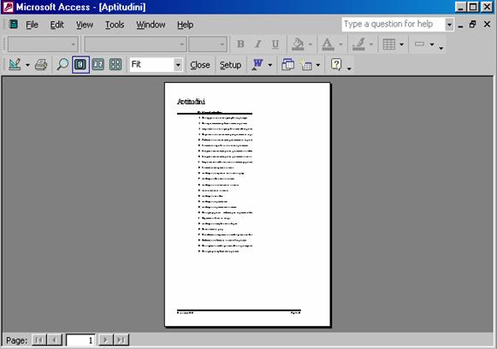Click the New Object icon
The image size is (497, 349).
pos(306,65)
